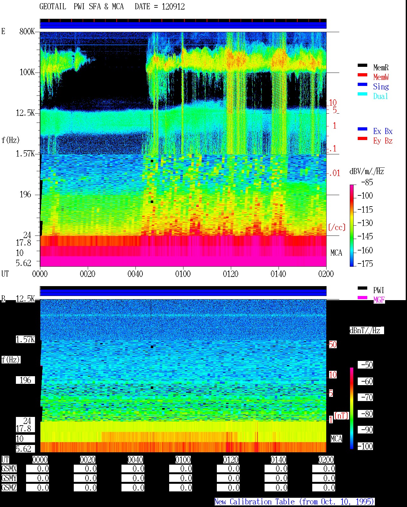Click the red 50 nT scale label

pyautogui.click(x=333, y=344)
